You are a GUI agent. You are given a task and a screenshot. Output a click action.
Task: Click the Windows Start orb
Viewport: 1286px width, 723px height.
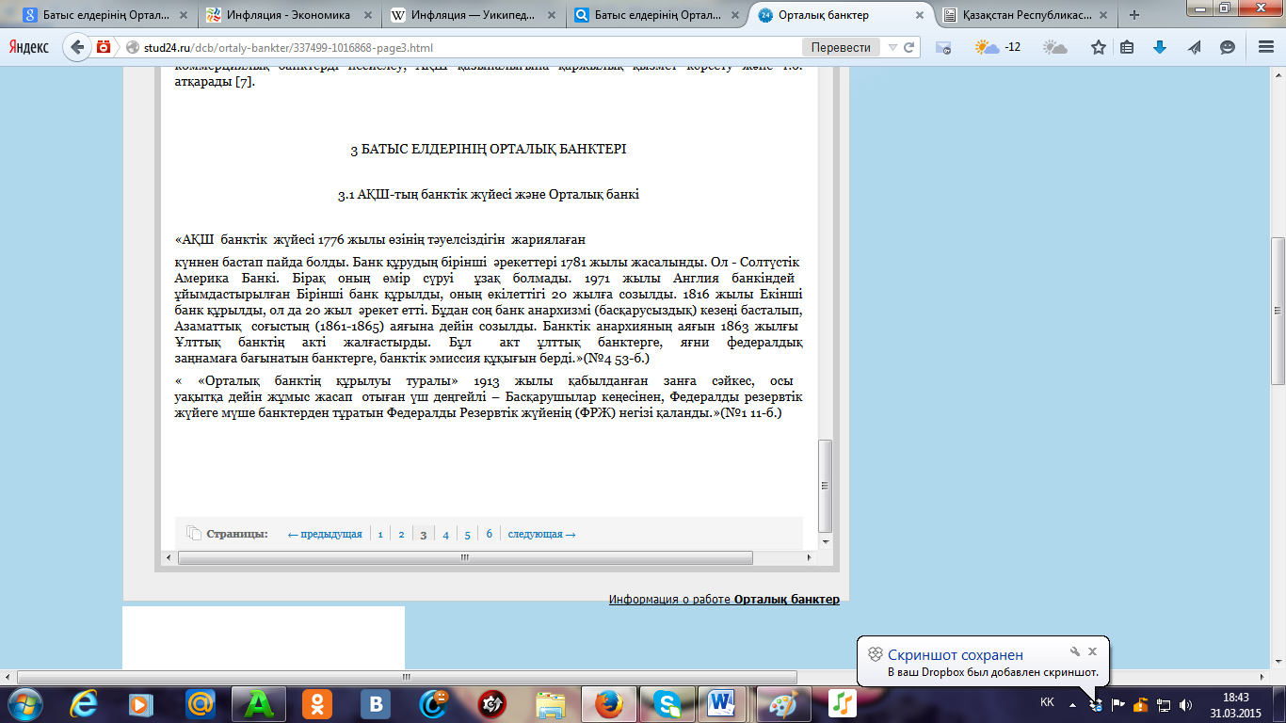coord(24,702)
